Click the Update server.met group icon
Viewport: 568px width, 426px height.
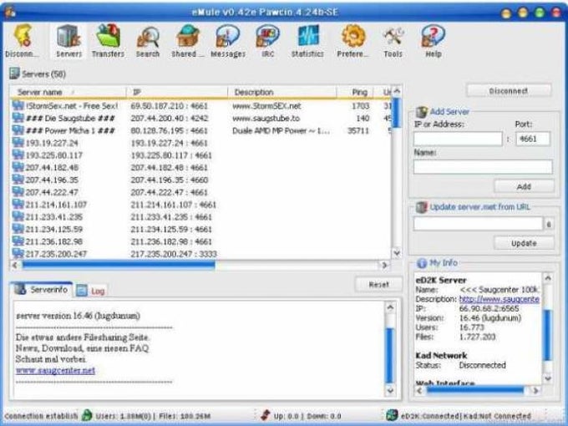pos(422,207)
